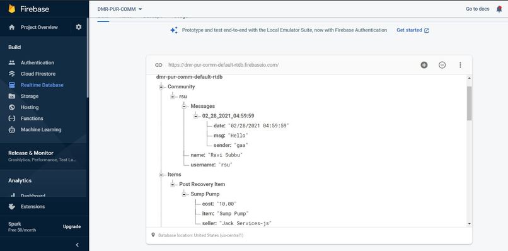Click the Build section heading
Viewport: 508px width, 251px height.
[x=14, y=47]
